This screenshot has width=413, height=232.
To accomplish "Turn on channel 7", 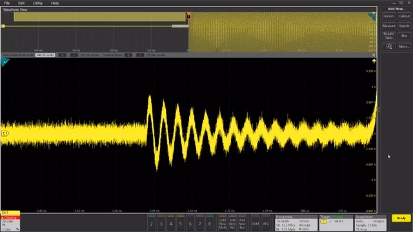I will point(200,224).
